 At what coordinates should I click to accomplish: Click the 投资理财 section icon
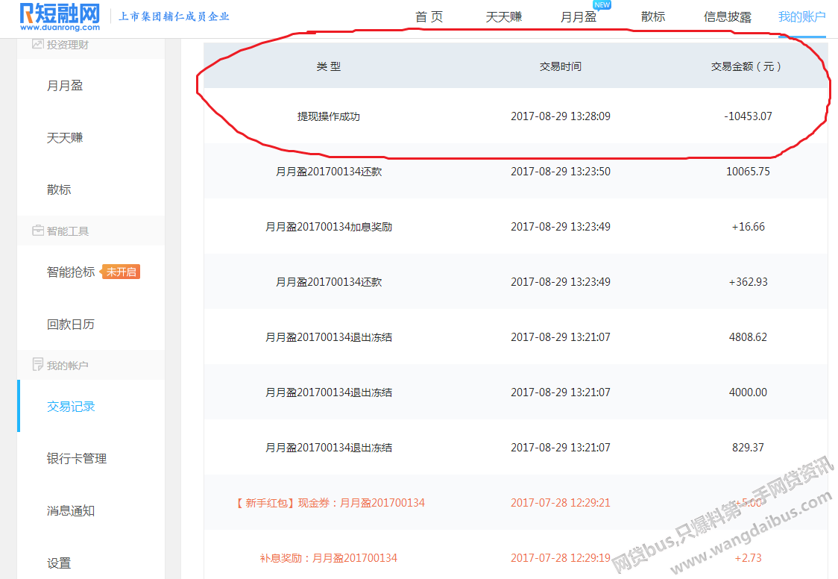pos(37,45)
